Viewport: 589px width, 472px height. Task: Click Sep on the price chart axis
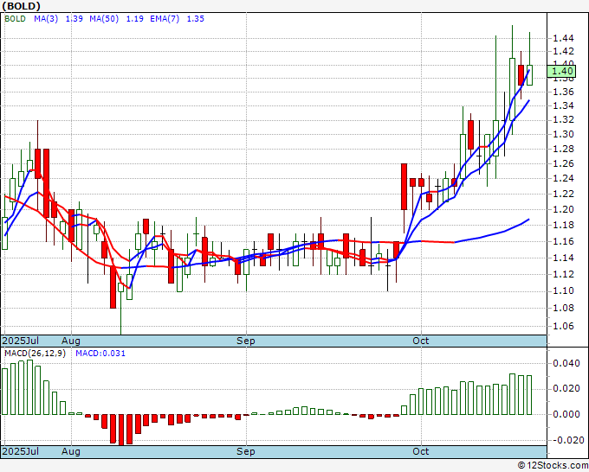[x=246, y=341]
